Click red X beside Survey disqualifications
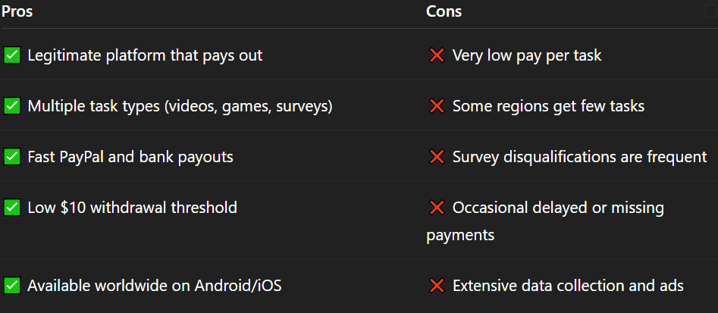This screenshot has width=718, height=313. tap(437, 158)
